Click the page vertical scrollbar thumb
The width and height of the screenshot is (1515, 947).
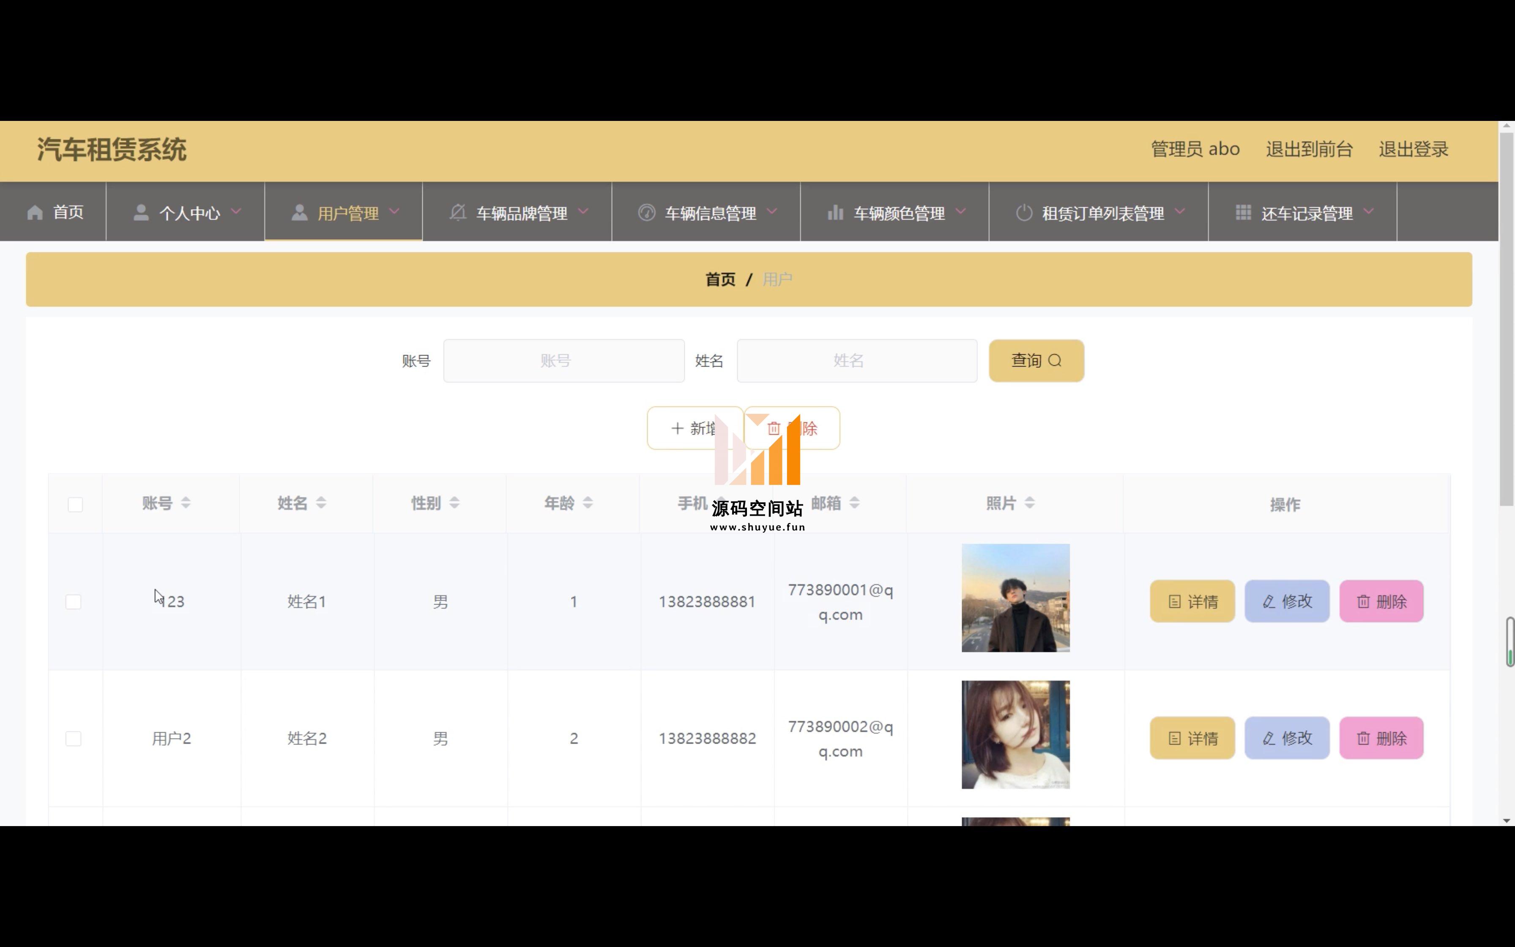[1506, 320]
